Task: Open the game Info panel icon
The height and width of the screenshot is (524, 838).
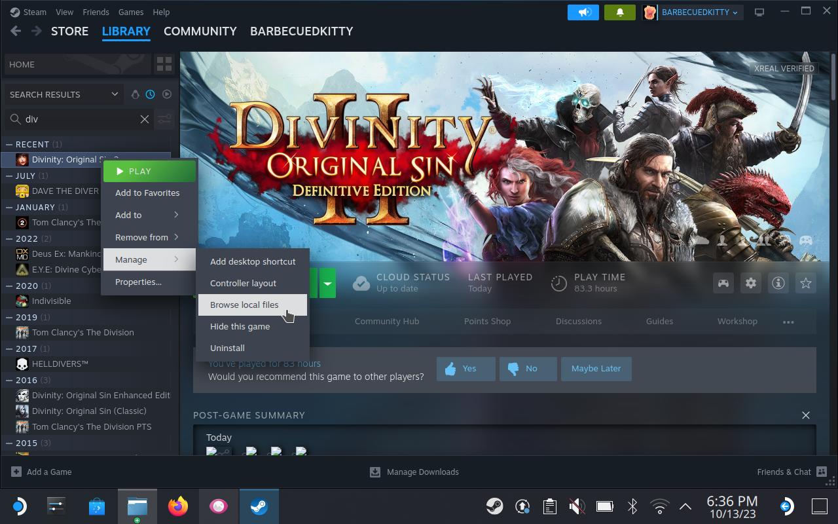Action: coord(778,283)
